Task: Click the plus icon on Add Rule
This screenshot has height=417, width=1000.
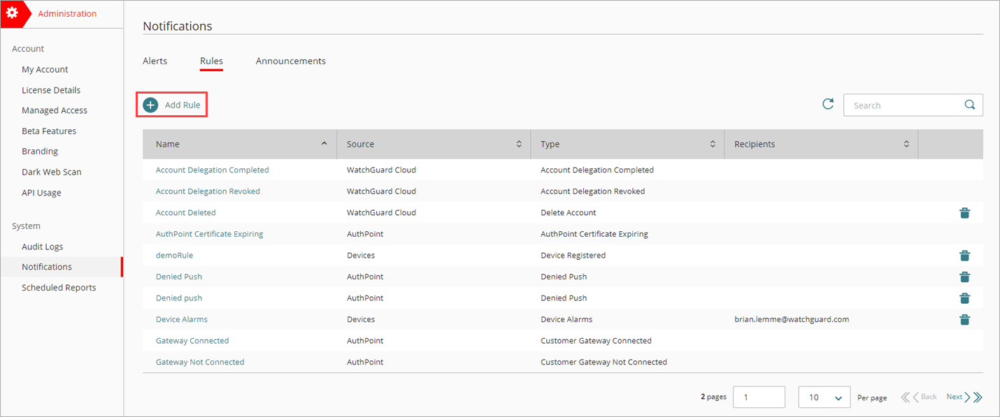Action: click(x=150, y=104)
